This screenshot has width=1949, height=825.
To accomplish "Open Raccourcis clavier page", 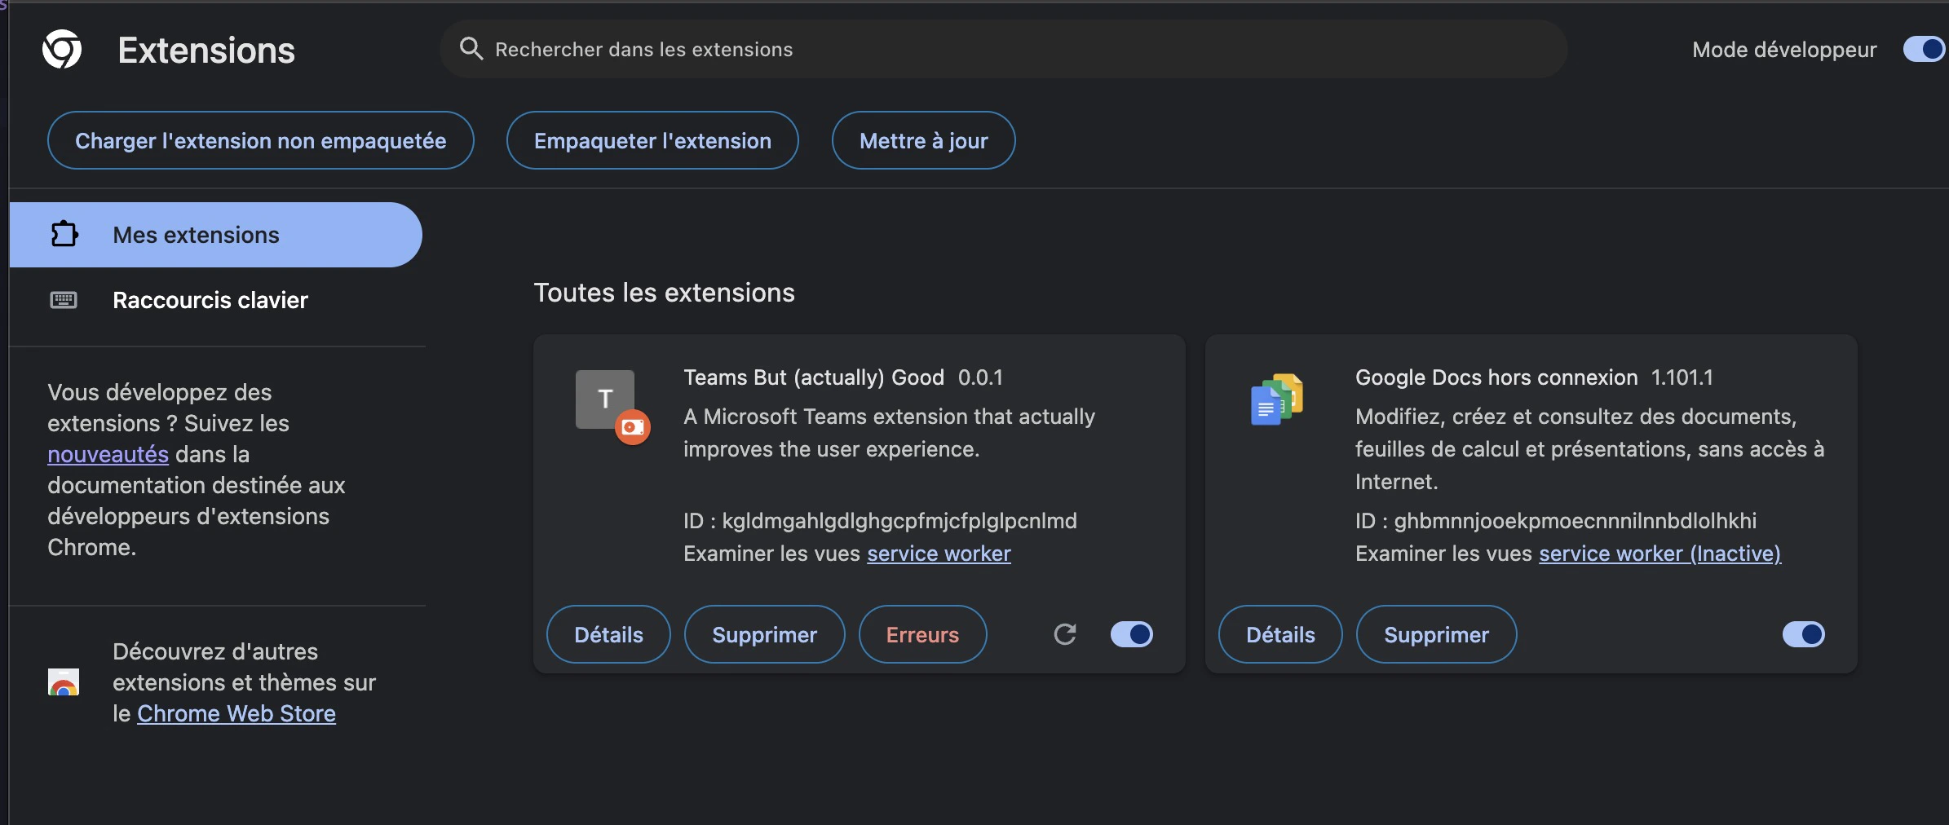I will [215, 300].
